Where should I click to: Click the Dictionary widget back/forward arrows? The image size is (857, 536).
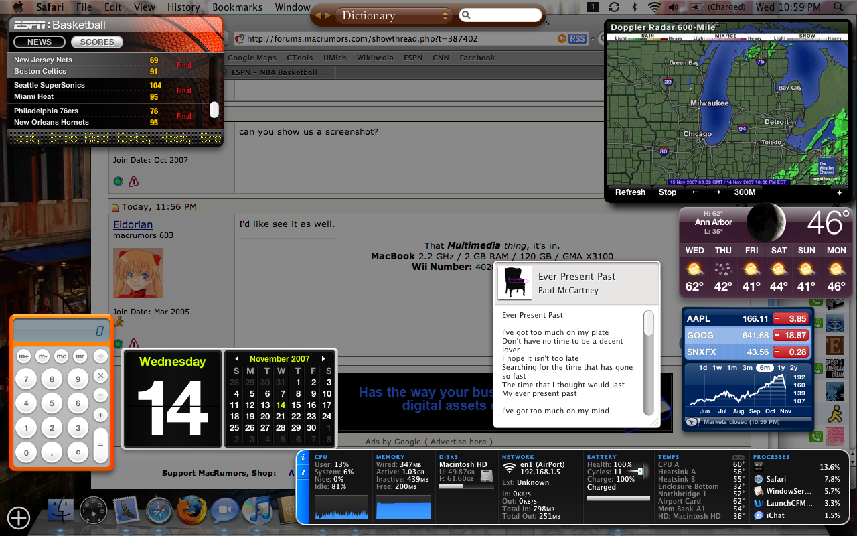(x=323, y=15)
